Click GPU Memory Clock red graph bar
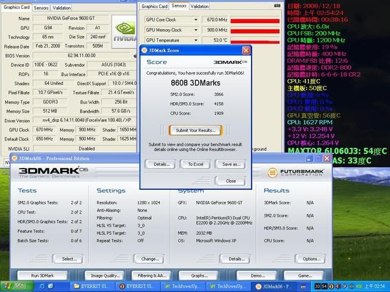Image resolution: width=390 pixels, height=292 pixels. [255, 31]
